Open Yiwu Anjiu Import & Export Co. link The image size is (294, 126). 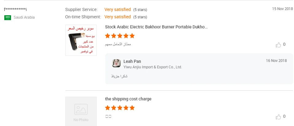pyautogui.click(x=153, y=67)
